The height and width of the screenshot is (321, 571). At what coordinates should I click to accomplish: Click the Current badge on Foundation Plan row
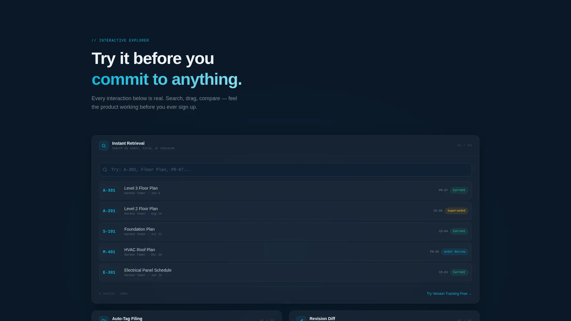tap(459, 231)
